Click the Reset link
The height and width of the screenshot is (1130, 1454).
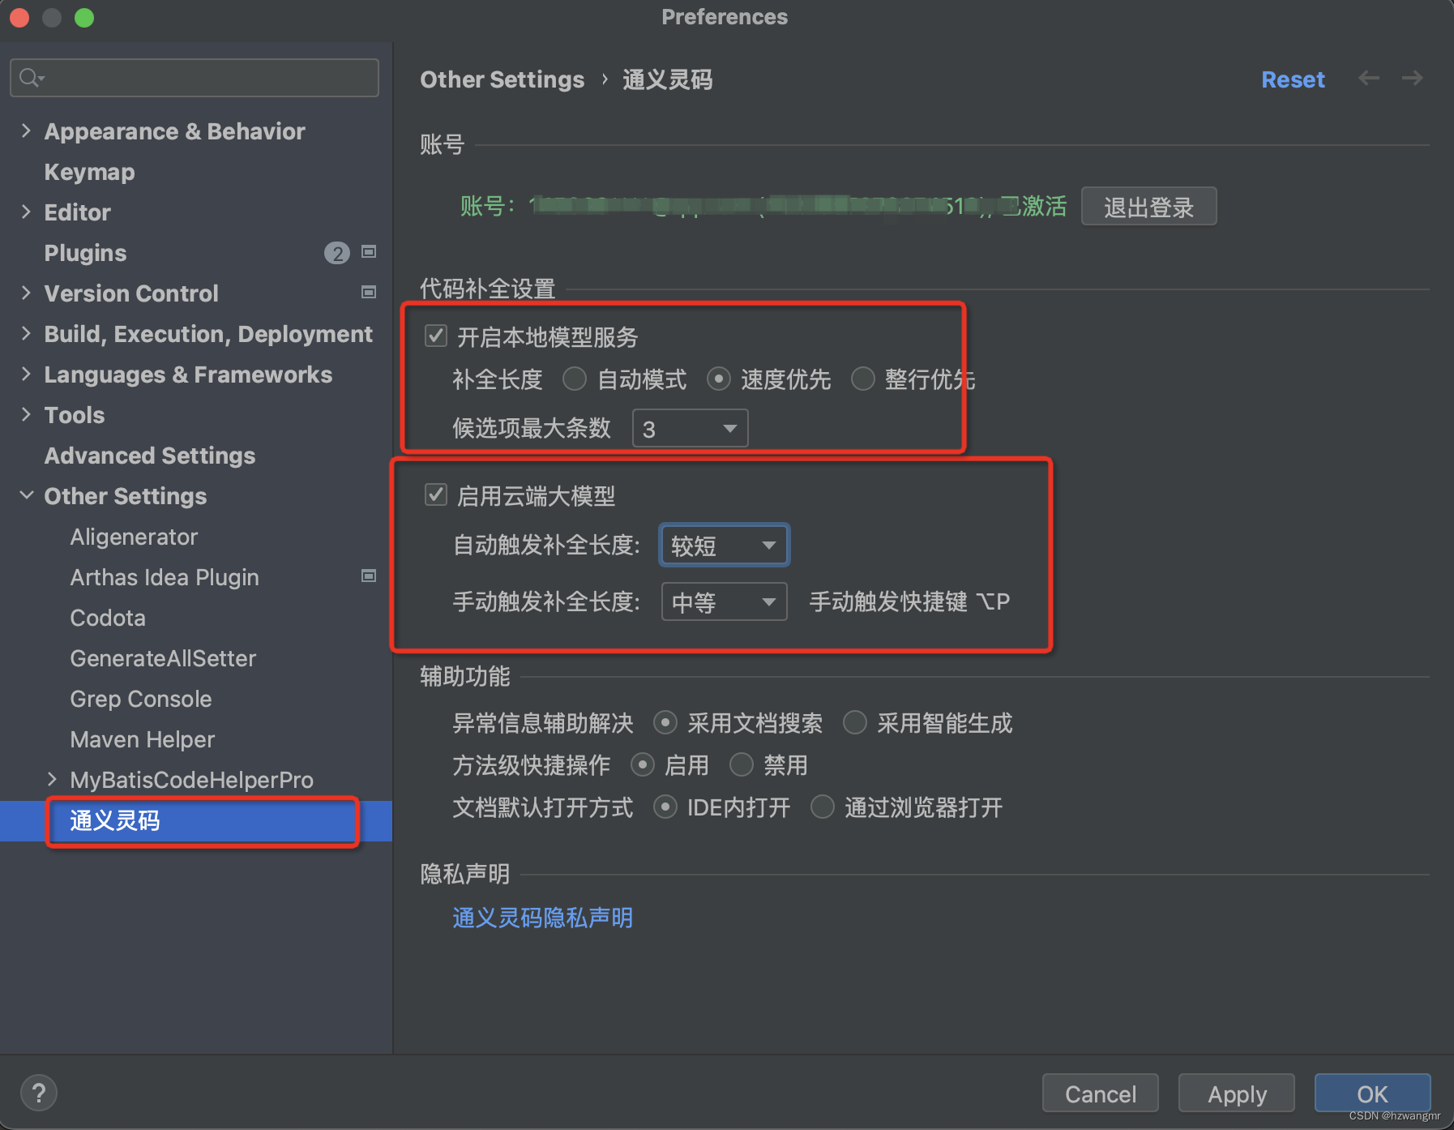click(1293, 79)
